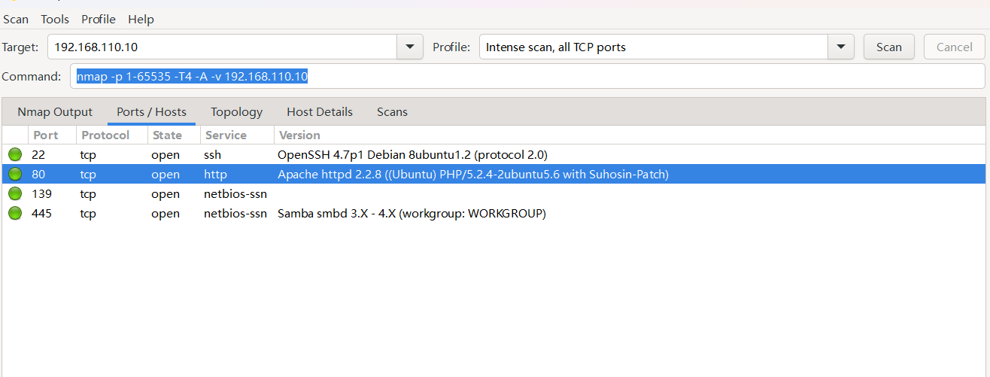Click green open-status icon for port 22
Screen dimensions: 990x377
coord(15,155)
